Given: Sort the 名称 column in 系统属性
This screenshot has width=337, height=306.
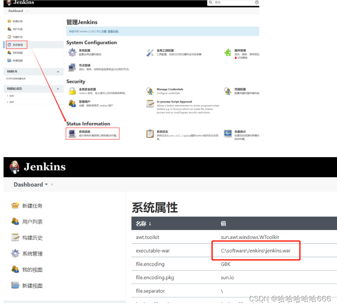Looking at the screenshot, I should click(141, 223).
